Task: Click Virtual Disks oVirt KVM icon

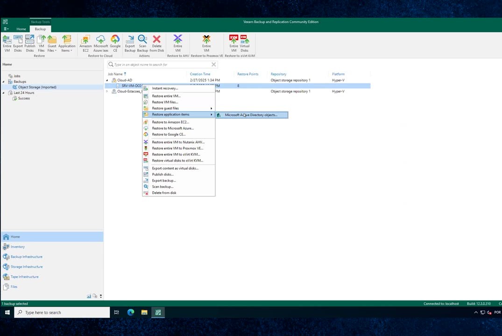Action: [x=245, y=43]
